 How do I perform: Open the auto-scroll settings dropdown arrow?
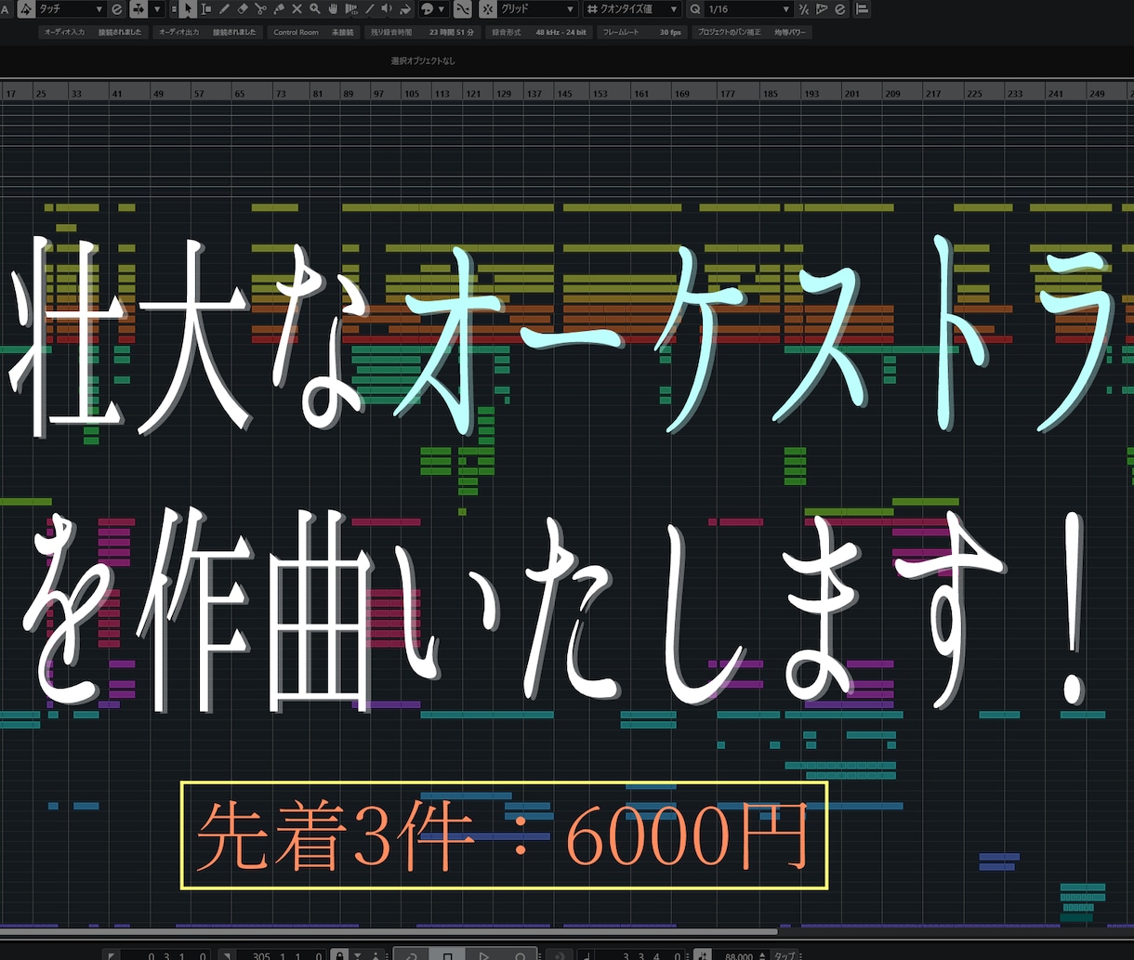coord(157,9)
